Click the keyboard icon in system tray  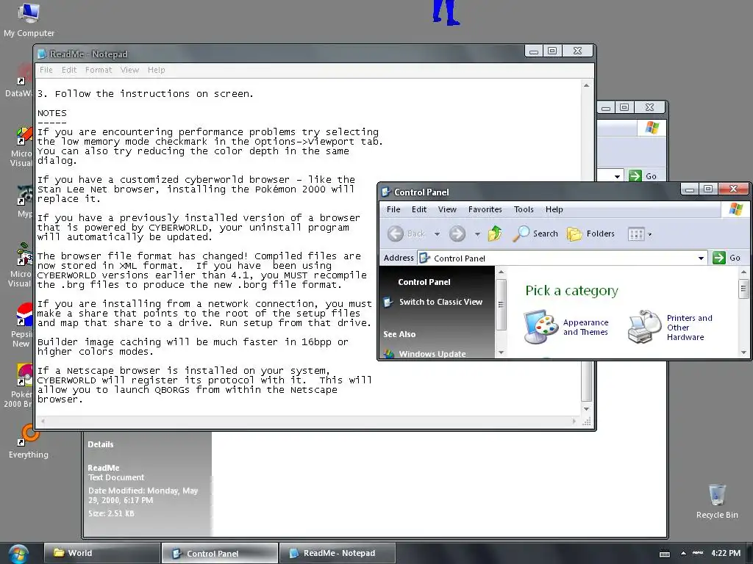click(x=665, y=554)
